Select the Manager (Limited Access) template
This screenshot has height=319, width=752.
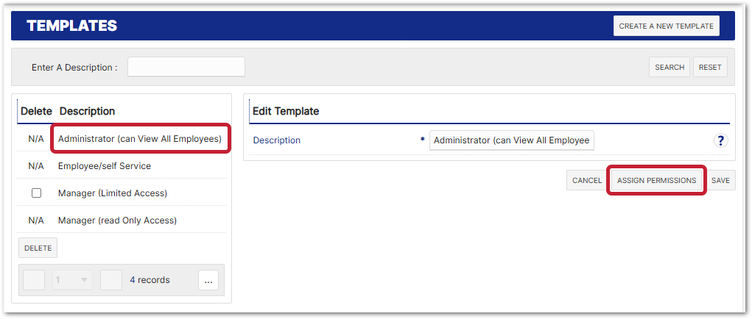coord(113,193)
